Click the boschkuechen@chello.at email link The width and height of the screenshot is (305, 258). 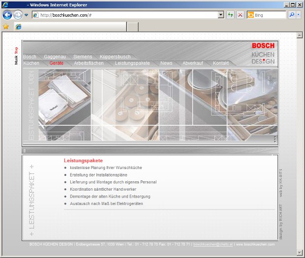coord(213,244)
